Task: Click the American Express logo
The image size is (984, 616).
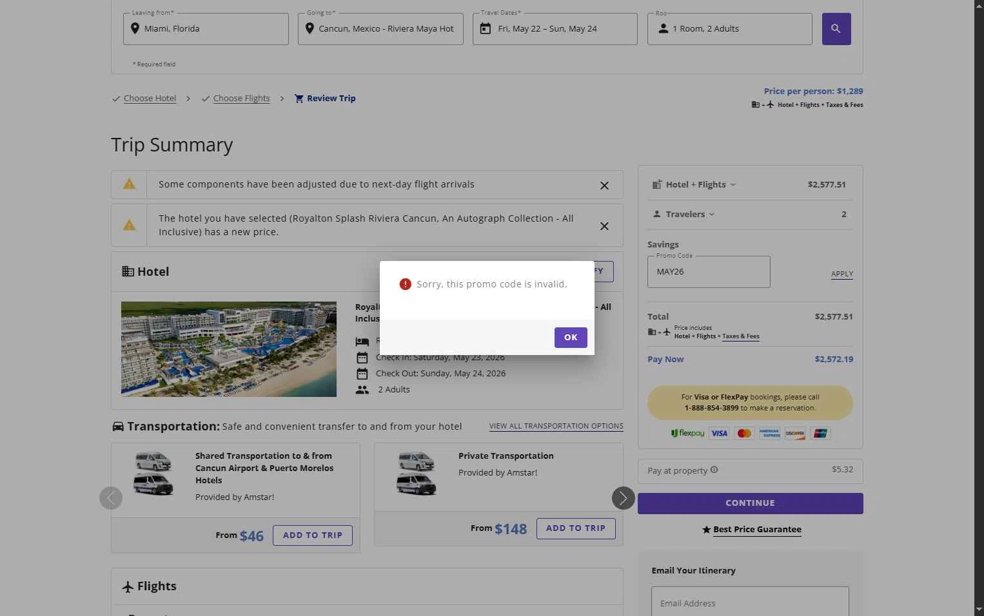Action: pos(769,434)
